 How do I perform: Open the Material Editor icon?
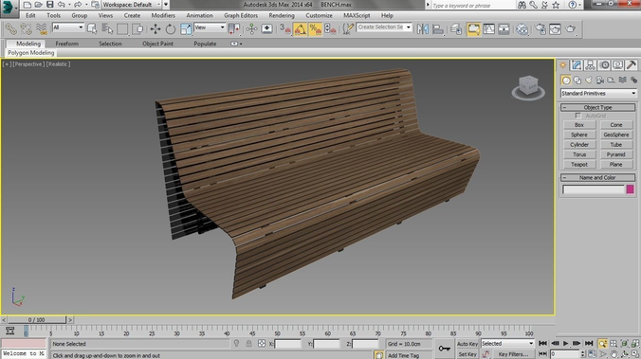(x=522, y=29)
